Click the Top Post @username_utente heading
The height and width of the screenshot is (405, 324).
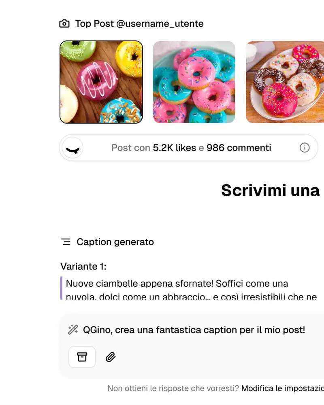(x=139, y=23)
